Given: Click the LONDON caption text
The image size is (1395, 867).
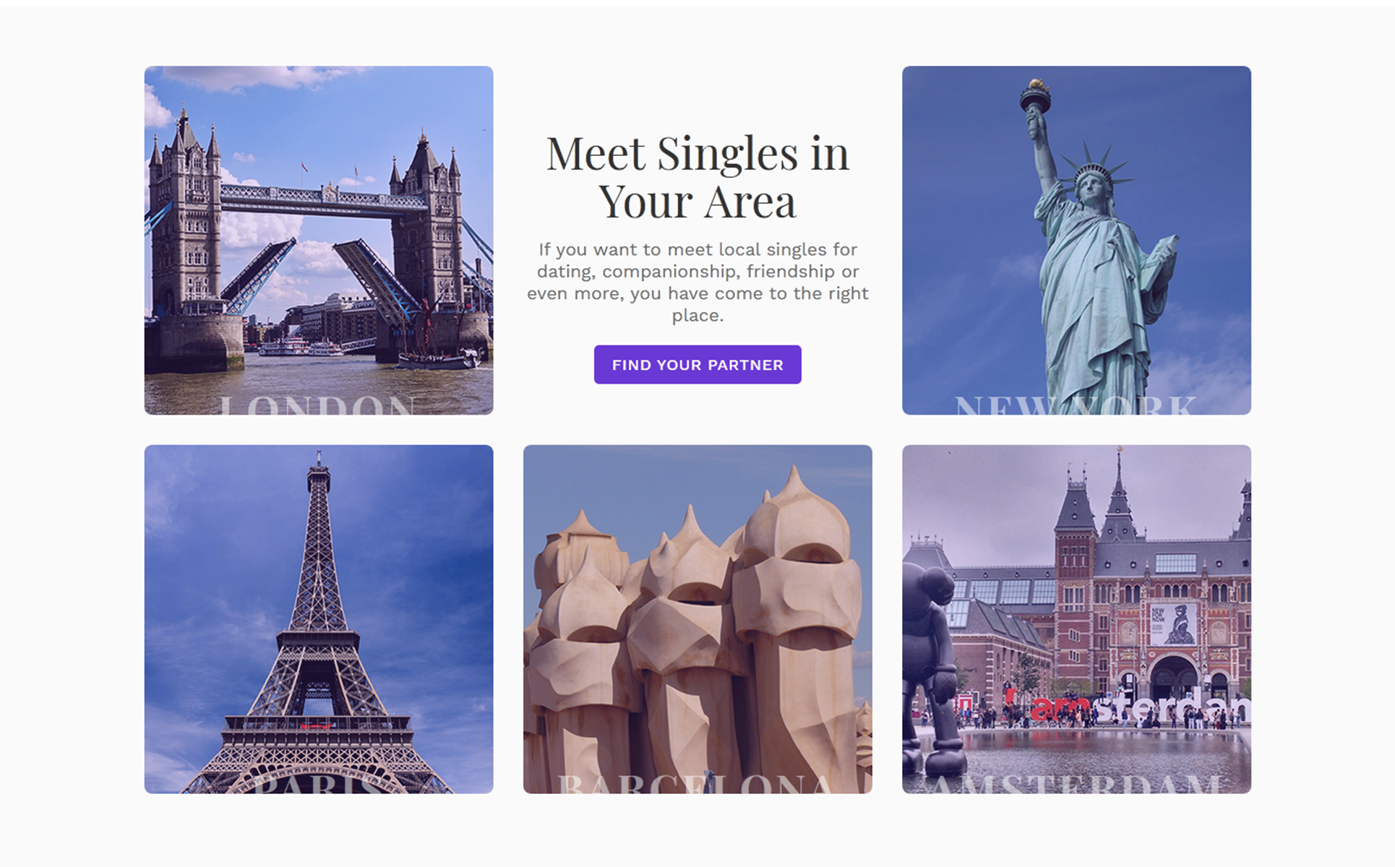Looking at the screenshot, I should coord(317,405).
